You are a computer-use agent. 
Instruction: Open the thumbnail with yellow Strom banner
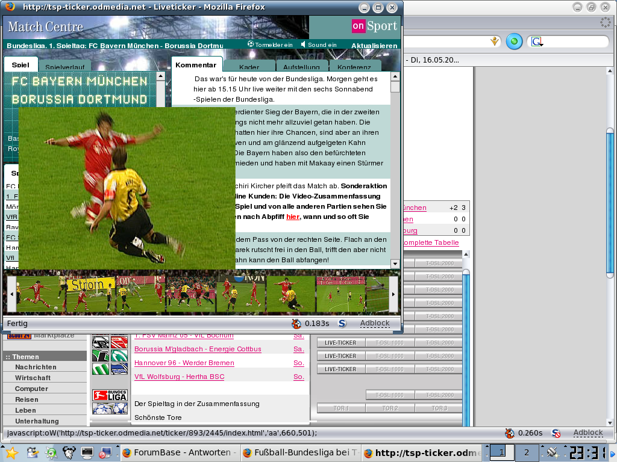(91, 294)
